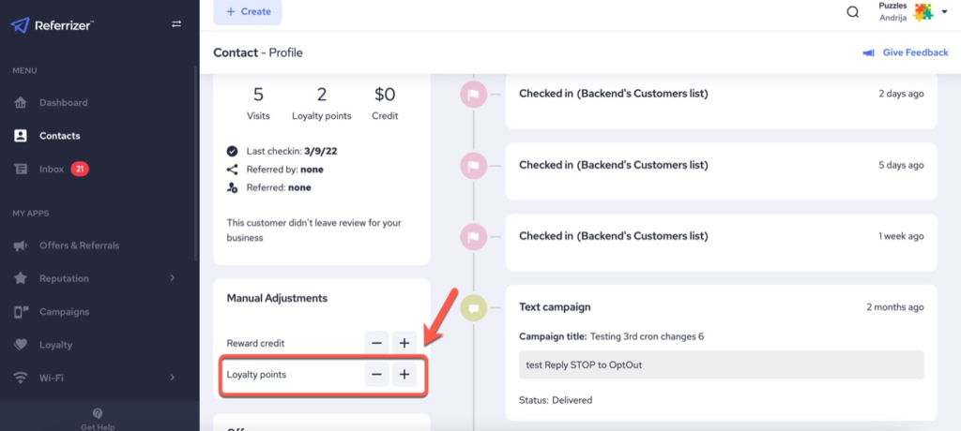Click the Referrizer paper plane logo
Image resolution: width=961 pixels, height=431 pixels.
[x=20, y=25]
